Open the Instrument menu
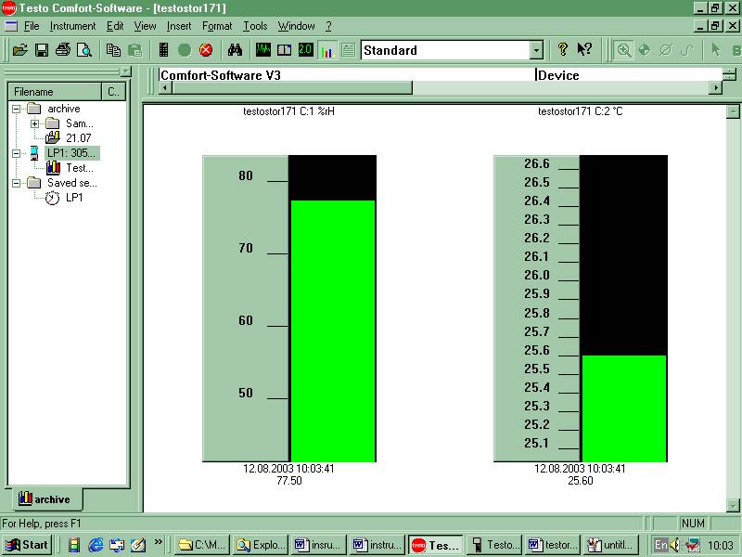This screenshot has width=742, height=557. click(72, 26)
